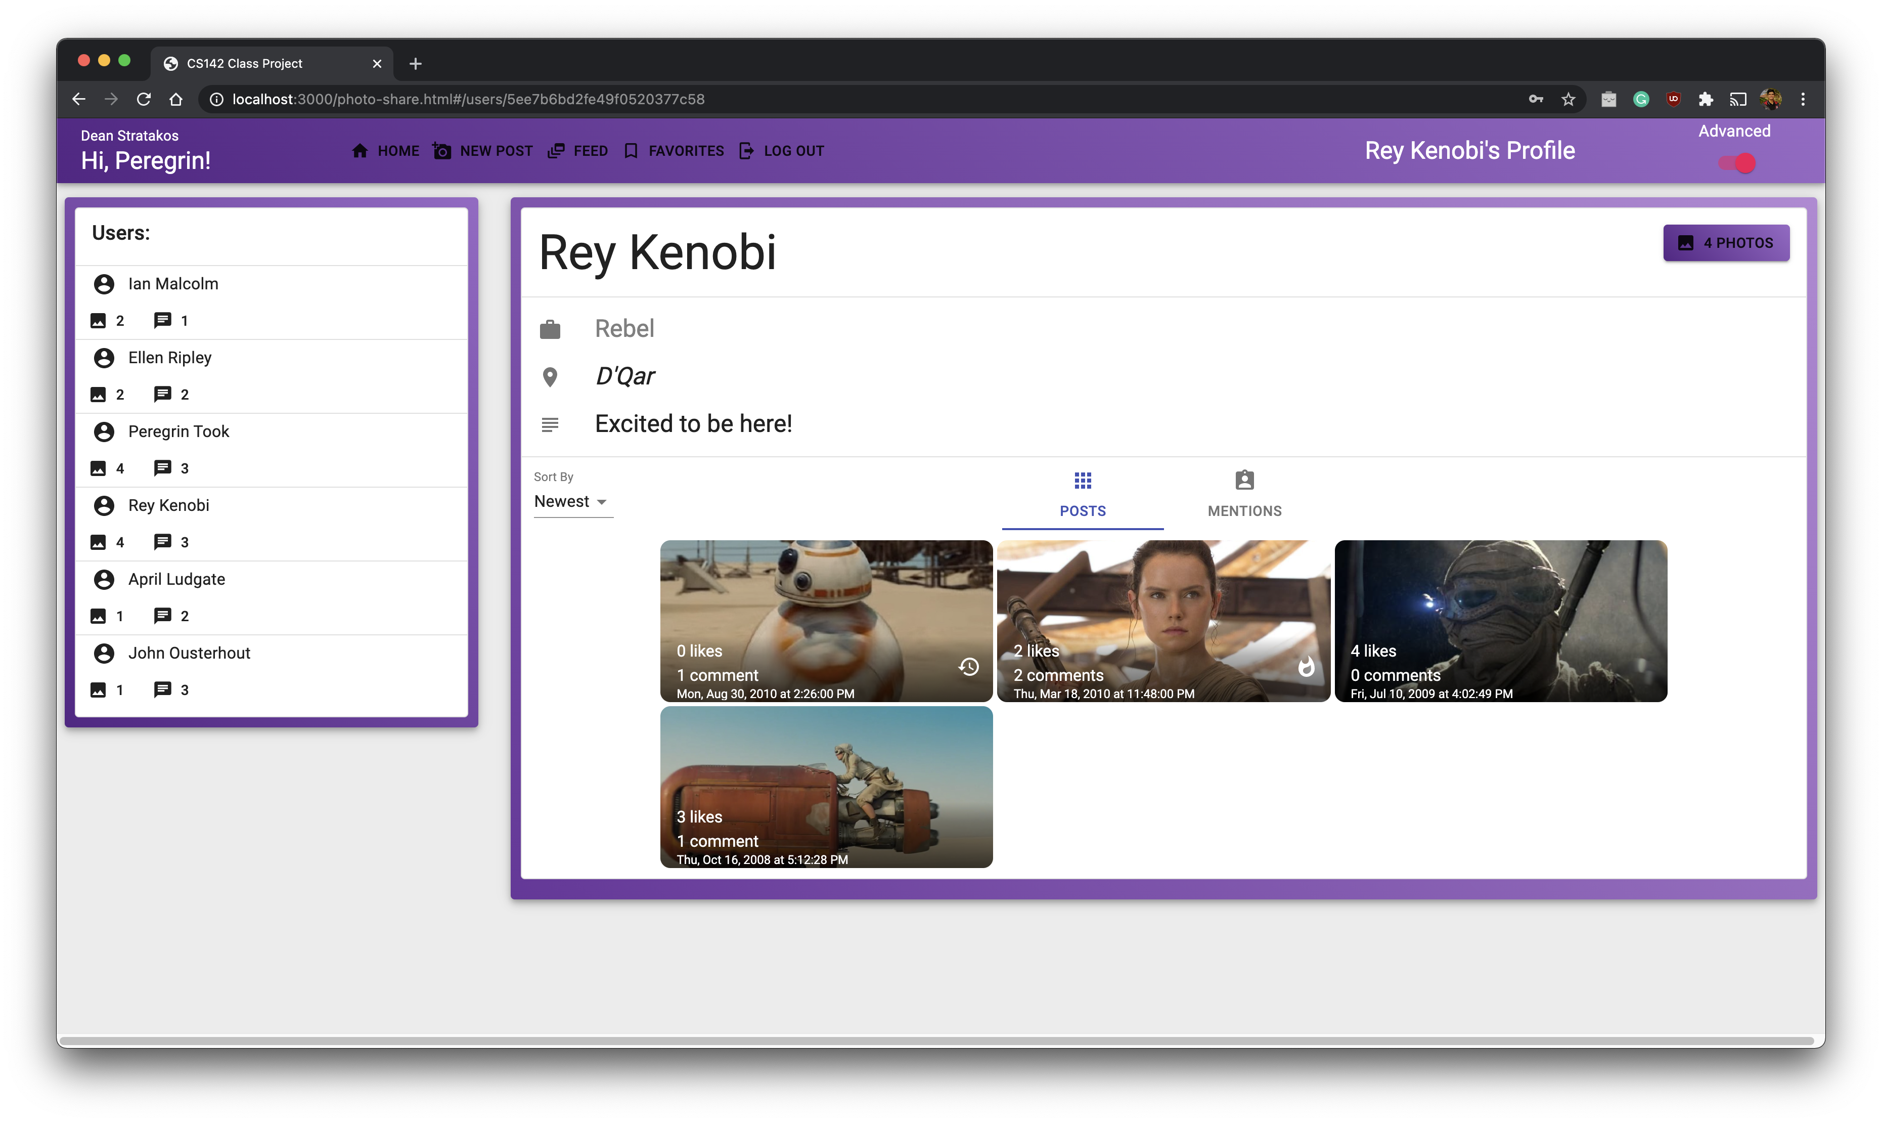Viewport: 1882px width, 1123px height.
Task: Switch between Posts and Mentions tabs
Action: pyautogui.click(x=1243, y=495)
